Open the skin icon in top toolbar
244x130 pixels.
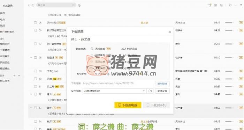coord(210,5)
